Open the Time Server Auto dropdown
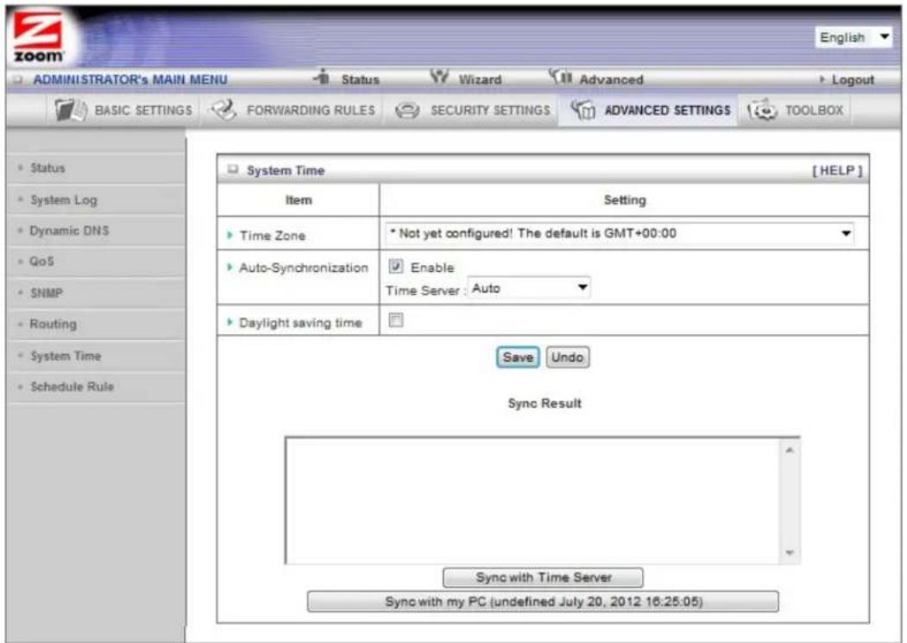Screen dimensions: 907x643 coord(529,287)
